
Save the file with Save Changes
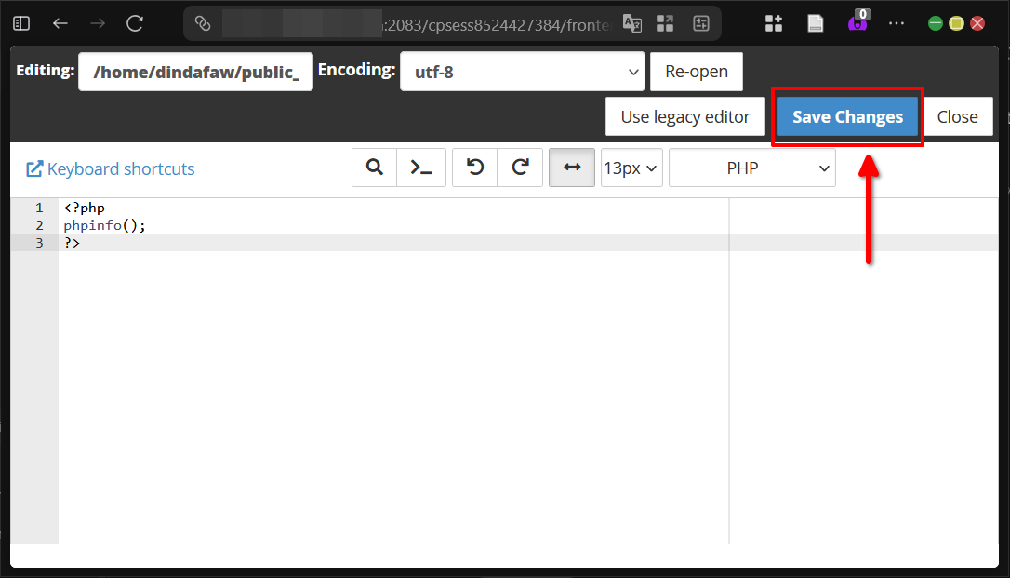(x=846, y=116)
